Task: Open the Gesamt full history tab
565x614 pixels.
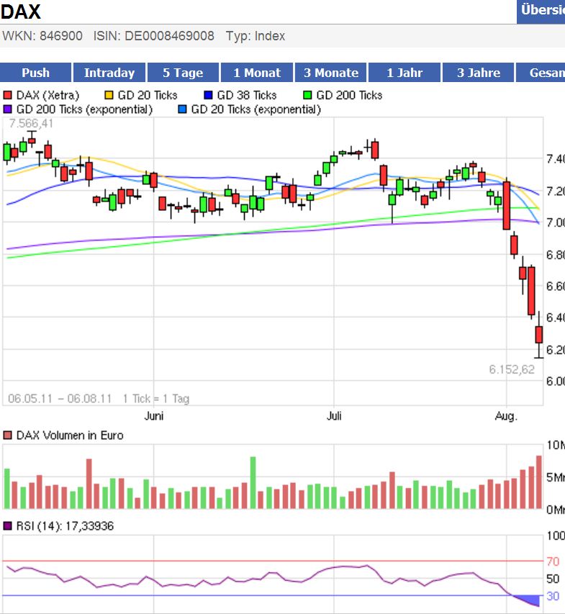Action: point(541,73)
